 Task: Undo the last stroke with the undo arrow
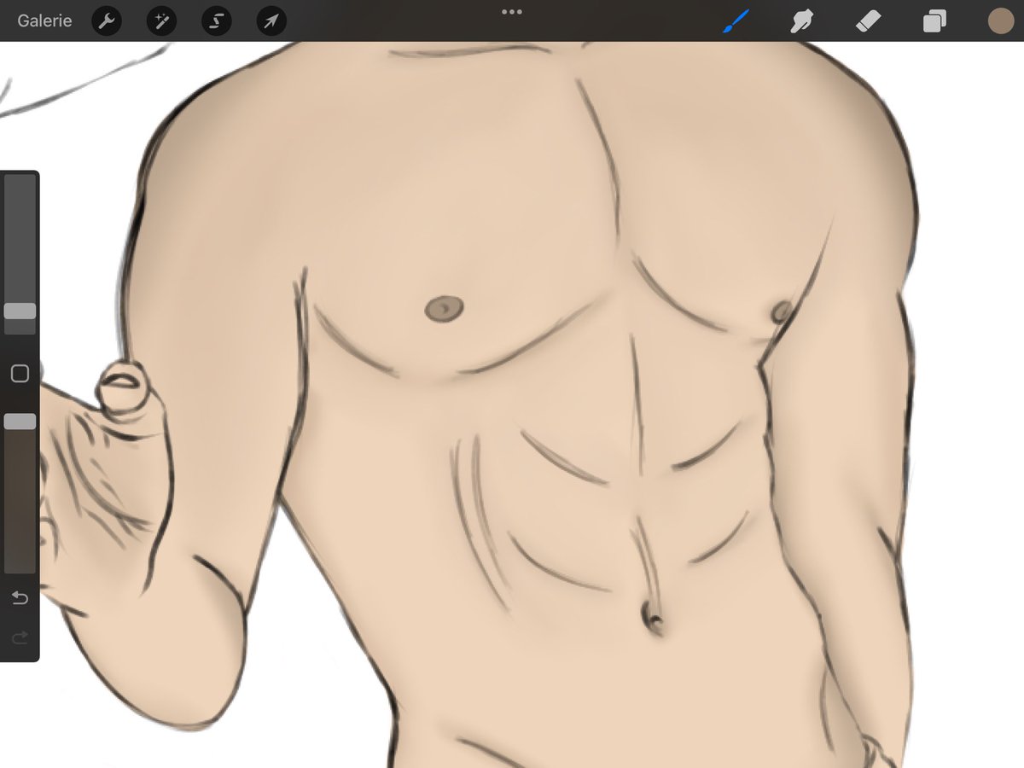click(20, 597)
